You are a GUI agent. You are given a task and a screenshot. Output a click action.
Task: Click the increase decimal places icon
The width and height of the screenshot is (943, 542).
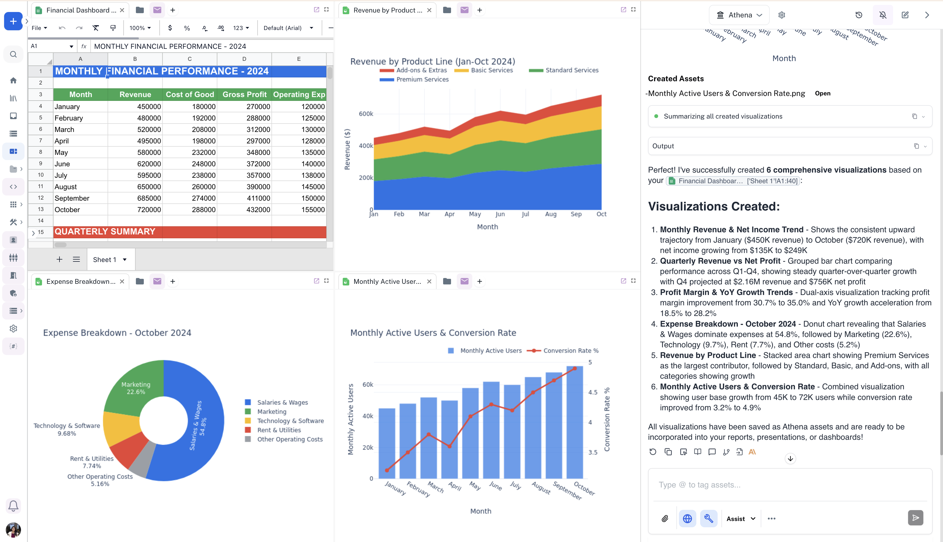click(221, 28)
